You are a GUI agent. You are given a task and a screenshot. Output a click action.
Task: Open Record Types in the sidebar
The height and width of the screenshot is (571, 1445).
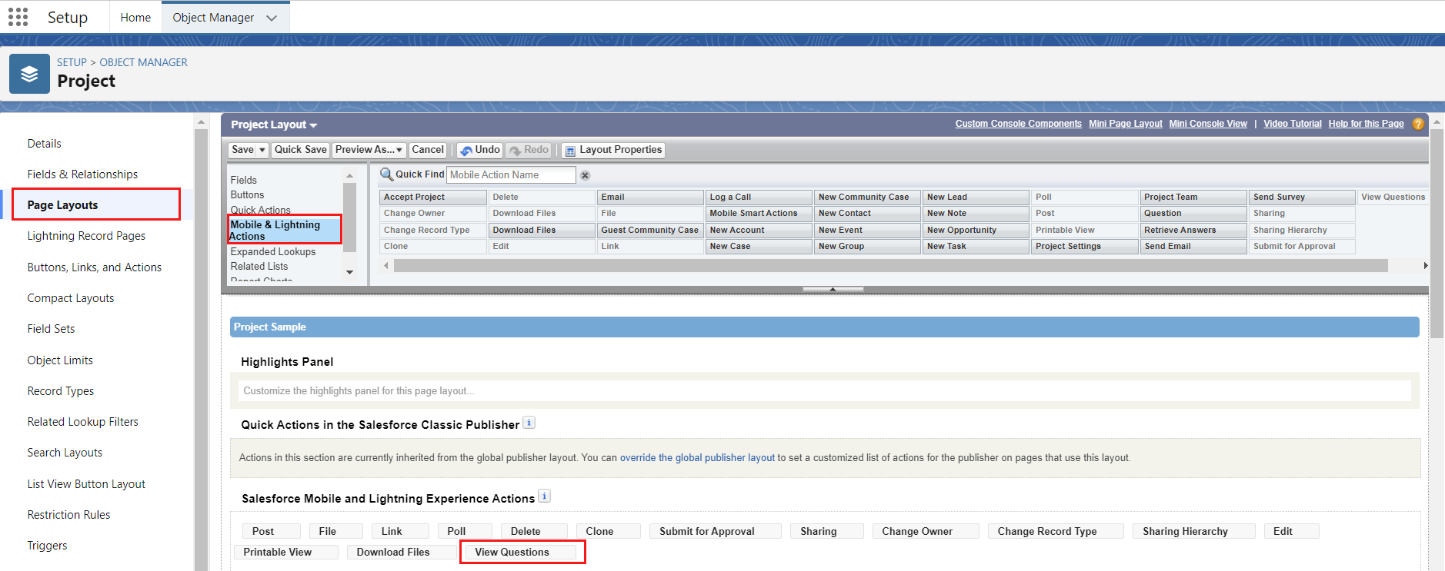61,391
